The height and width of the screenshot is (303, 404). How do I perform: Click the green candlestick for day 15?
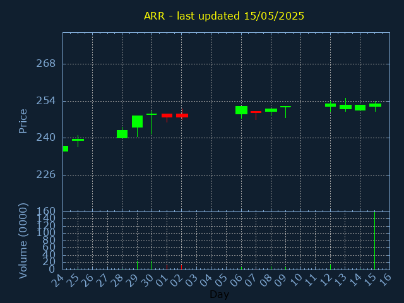pos(375,105)
